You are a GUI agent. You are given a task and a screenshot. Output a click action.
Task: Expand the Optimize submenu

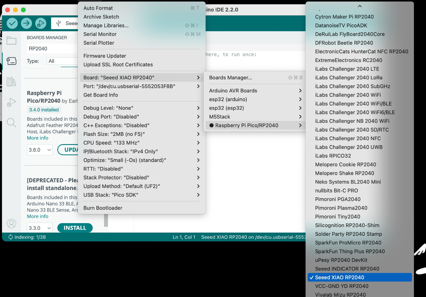coord(141,160)
